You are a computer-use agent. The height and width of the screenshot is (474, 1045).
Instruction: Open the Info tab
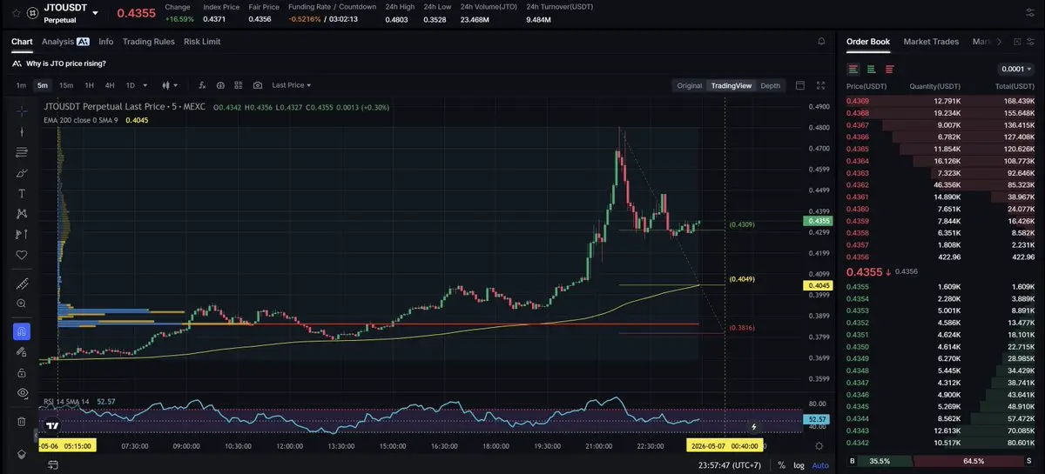point(106,41)
